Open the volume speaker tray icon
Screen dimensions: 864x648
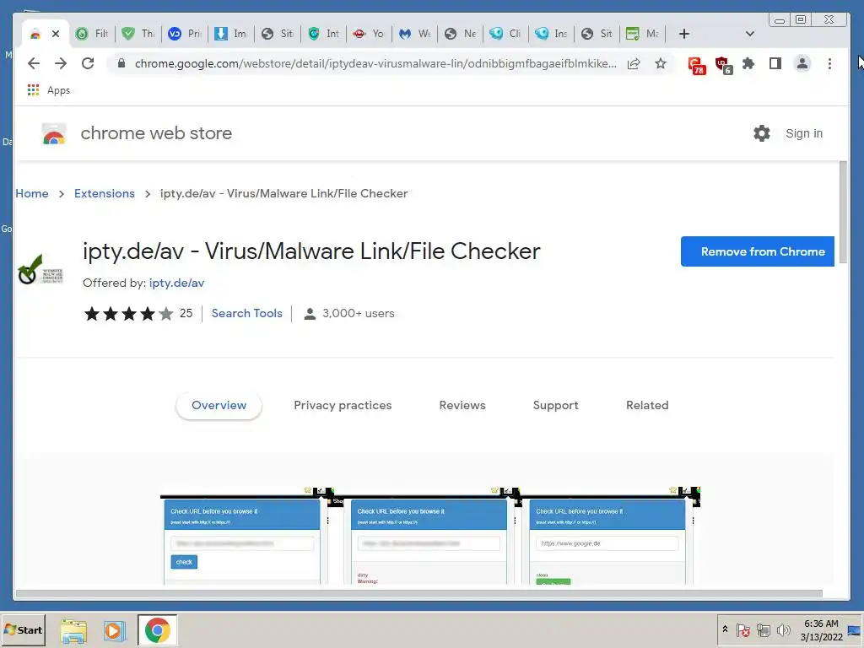click(x=783, y=629)
